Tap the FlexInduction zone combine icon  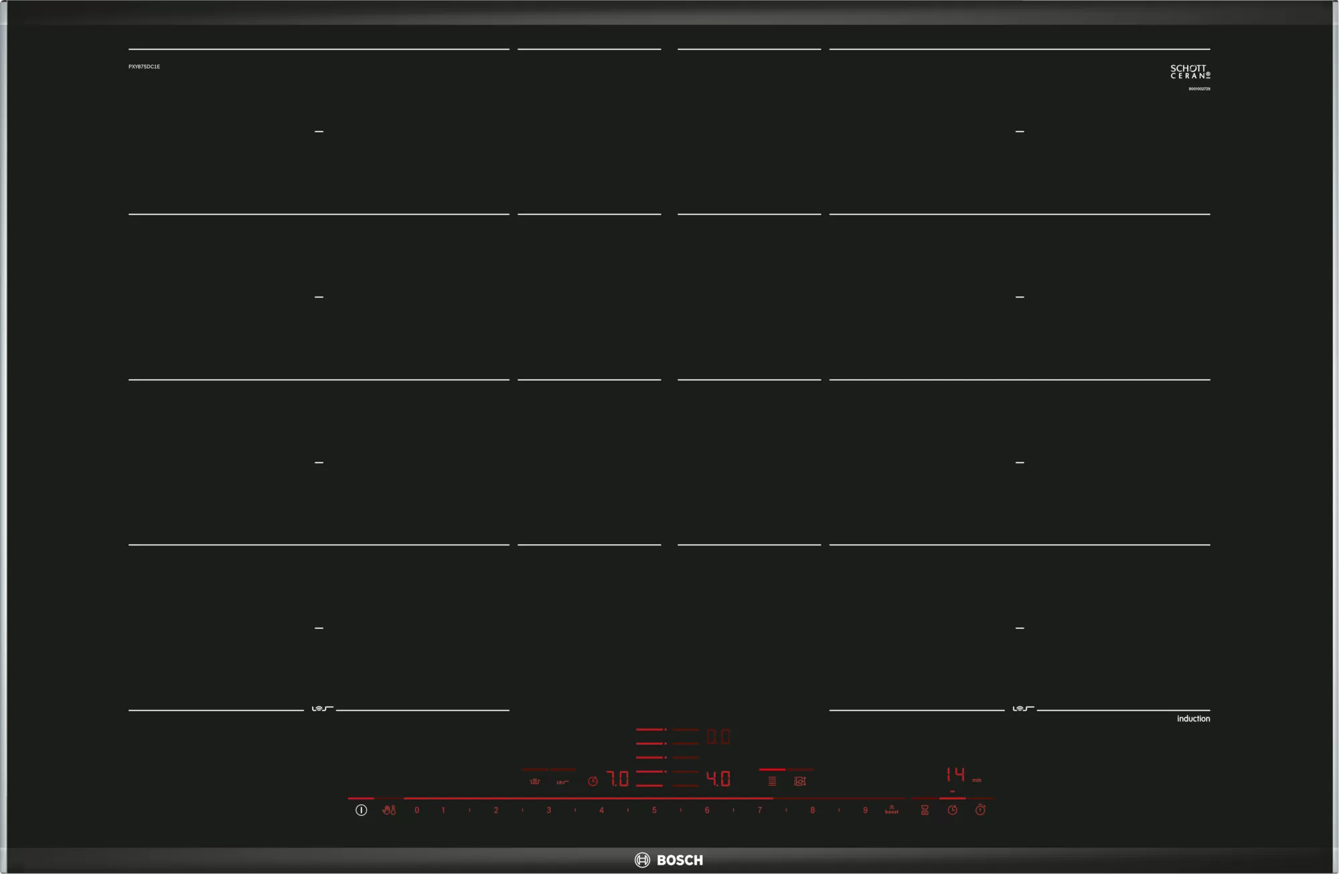coord(772,781)
